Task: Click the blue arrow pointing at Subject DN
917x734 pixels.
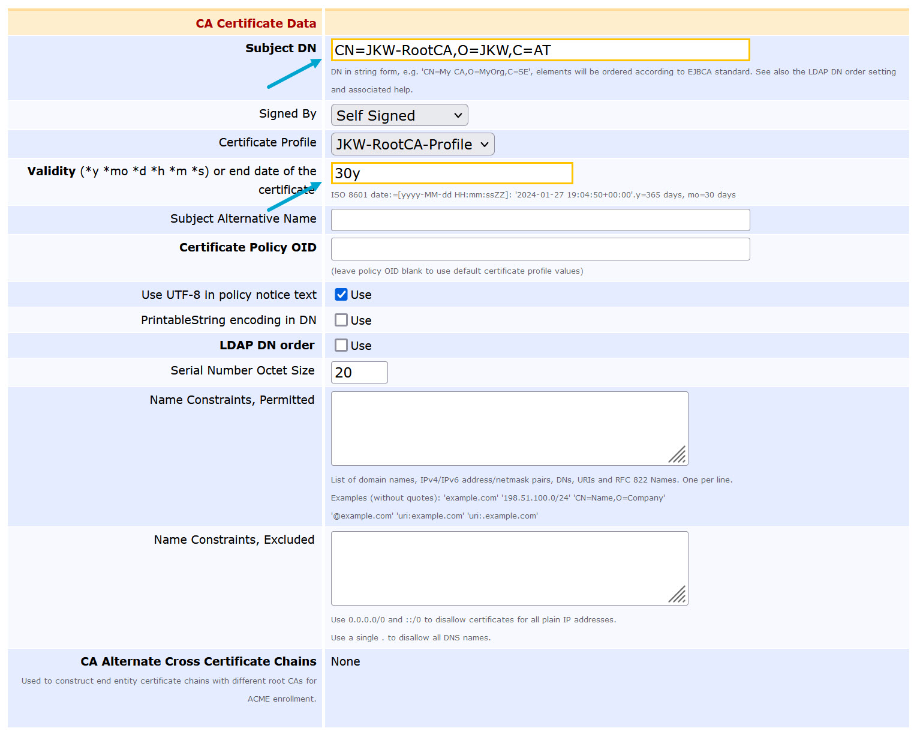Action: click(x=294, y=74)
